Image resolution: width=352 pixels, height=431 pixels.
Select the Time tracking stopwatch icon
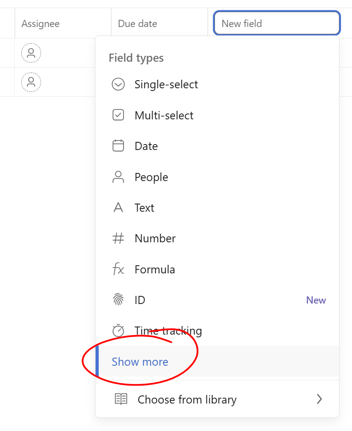click(x=118, y=331)
